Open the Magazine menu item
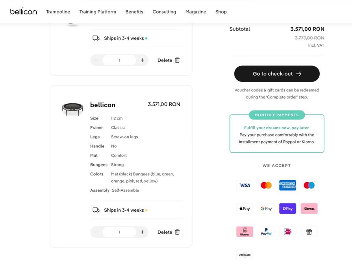 click(x=196, y=12)
